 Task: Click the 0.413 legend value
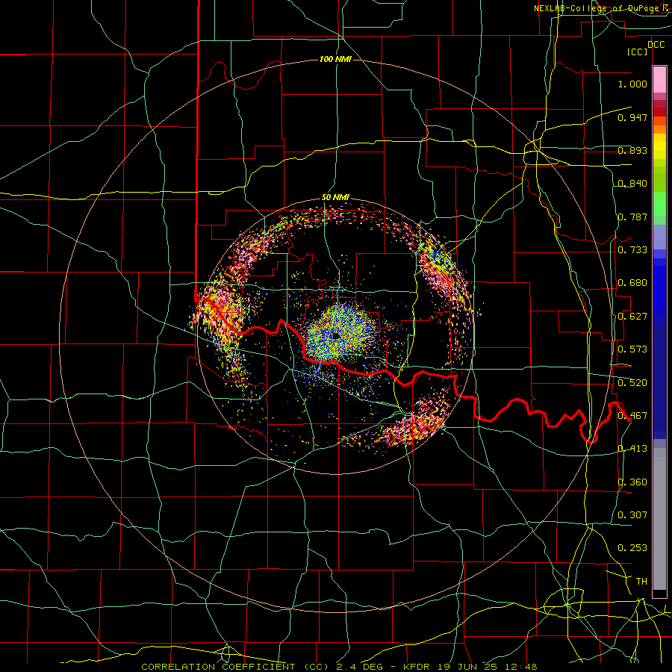632,449
